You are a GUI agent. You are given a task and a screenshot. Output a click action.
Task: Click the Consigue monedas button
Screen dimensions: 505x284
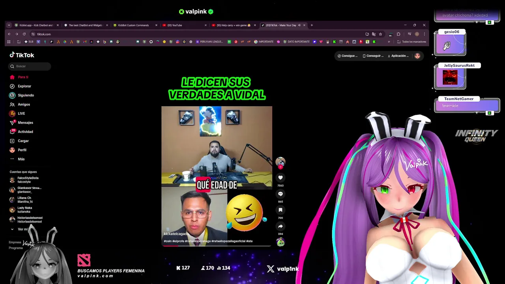tap(347, 56)
